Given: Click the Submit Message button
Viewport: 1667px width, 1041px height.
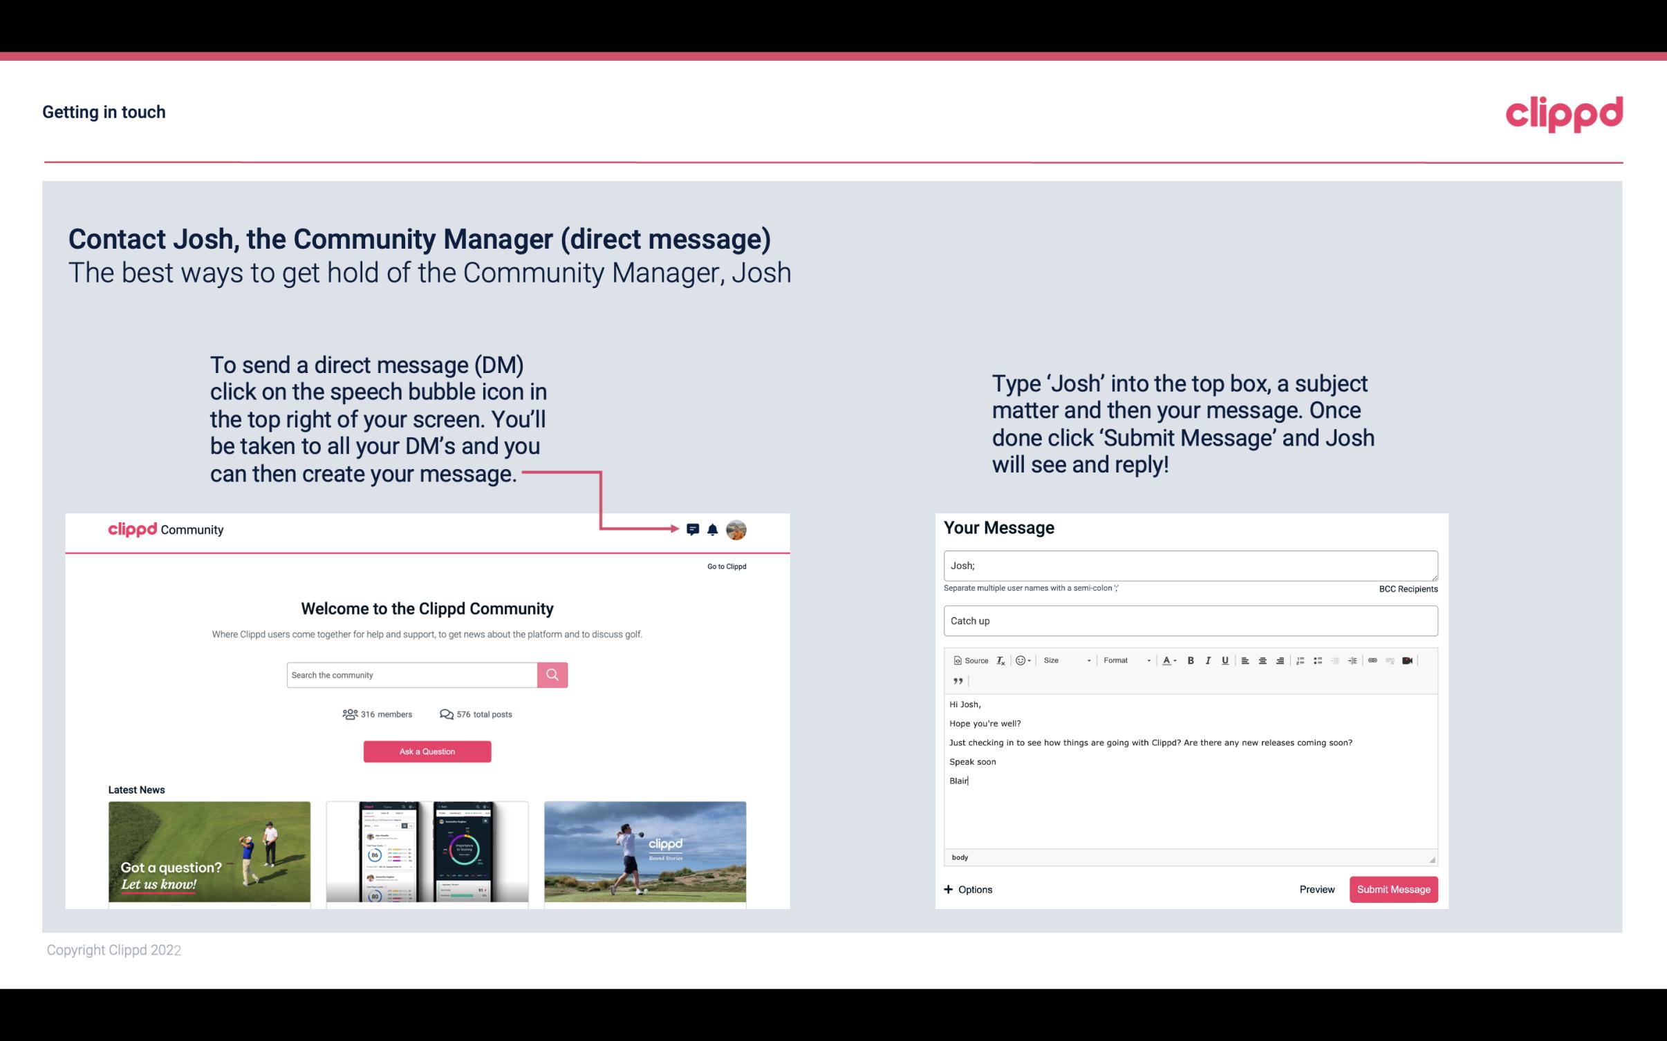Looking at the screenshot, I should (x=1393, y=890).
